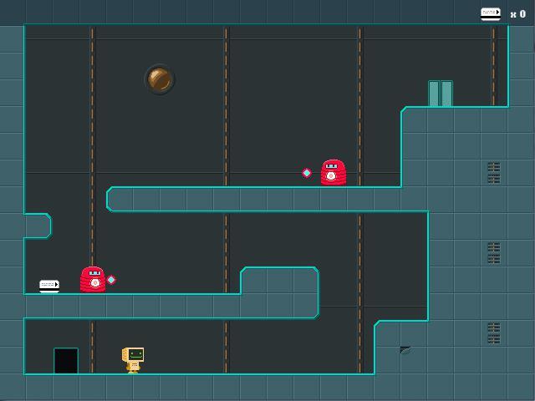The width and height of the screenshot is (535, 401).
Task: Click the middle wall vent on the right
Action: pos(493,252)
